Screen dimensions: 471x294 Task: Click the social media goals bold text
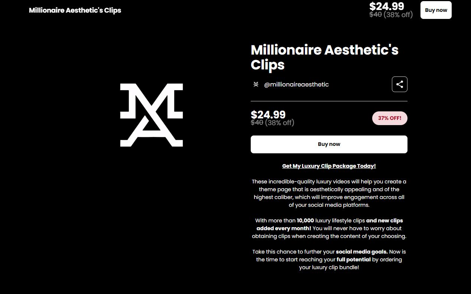[361, 252]
